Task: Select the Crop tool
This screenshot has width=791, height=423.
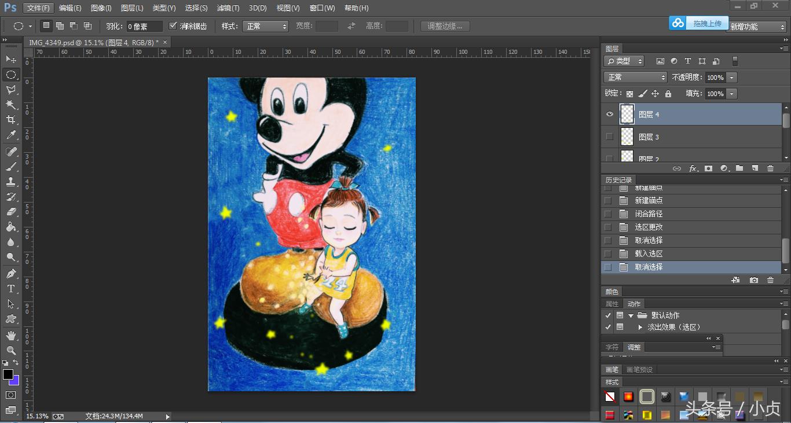Action: point(12,120)
